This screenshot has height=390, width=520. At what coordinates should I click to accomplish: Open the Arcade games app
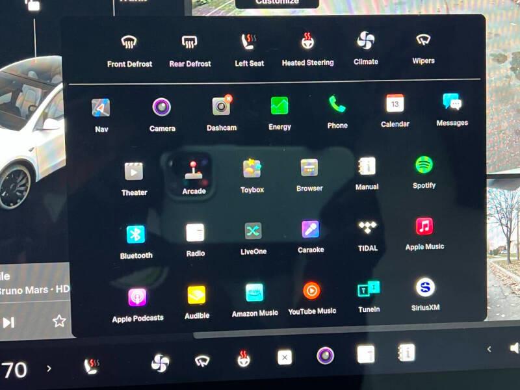pyautogui.click(x=194, y=170)
